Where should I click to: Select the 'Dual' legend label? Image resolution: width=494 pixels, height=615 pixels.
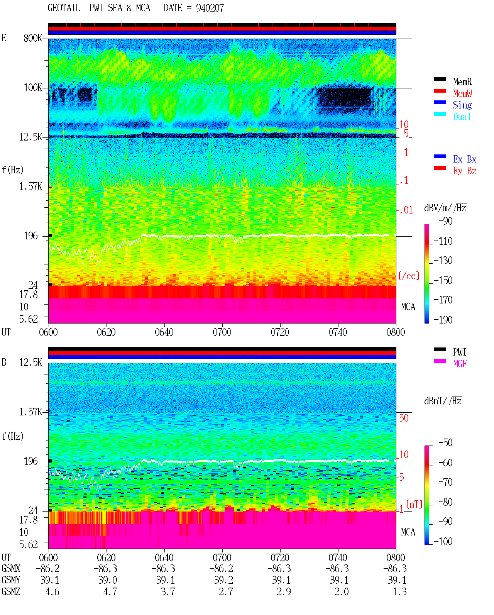462,117
